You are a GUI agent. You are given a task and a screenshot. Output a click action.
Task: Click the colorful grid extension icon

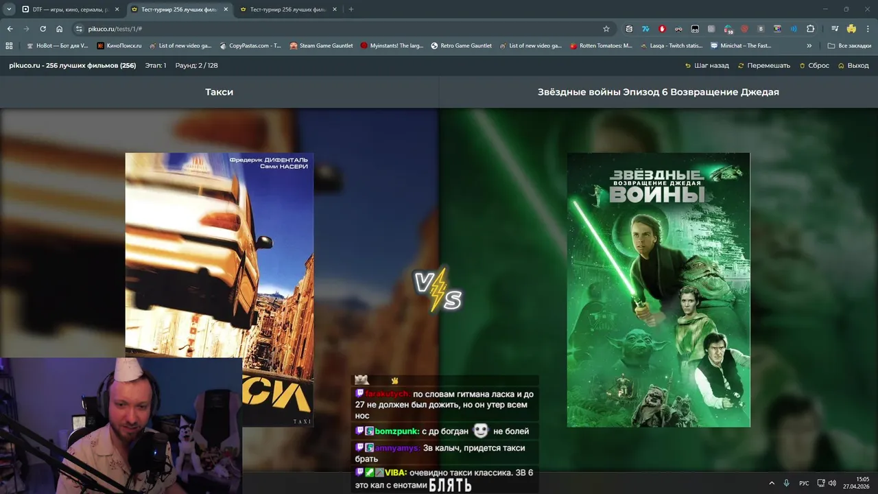coord(777,29)
